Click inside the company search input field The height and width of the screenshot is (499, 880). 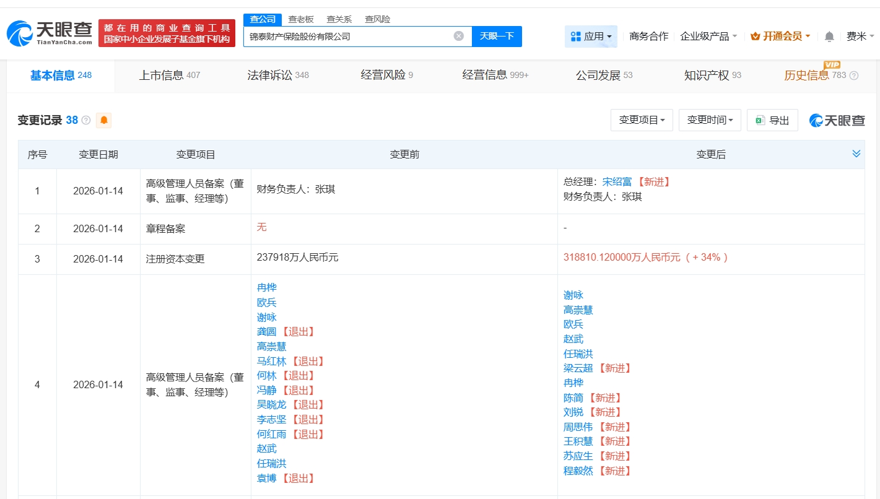[x=347, y=37]
